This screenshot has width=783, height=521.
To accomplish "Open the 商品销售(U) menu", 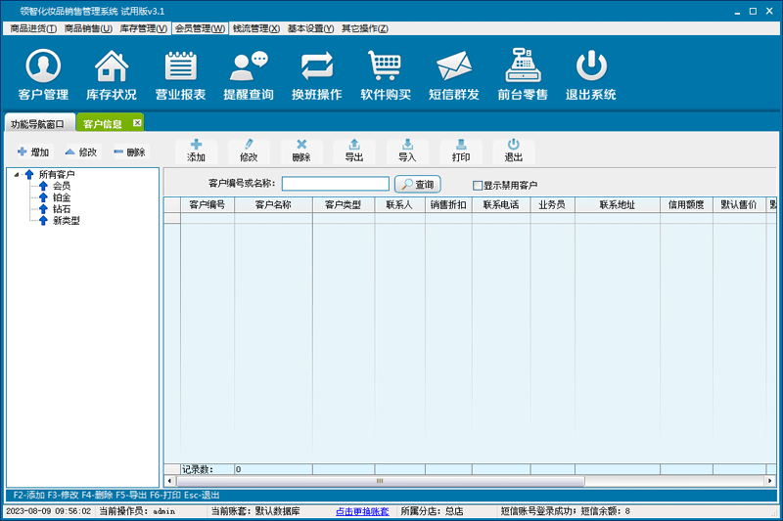I will pos(88,28).
